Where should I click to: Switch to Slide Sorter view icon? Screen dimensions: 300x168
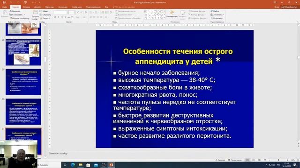[x=253, y=160]
